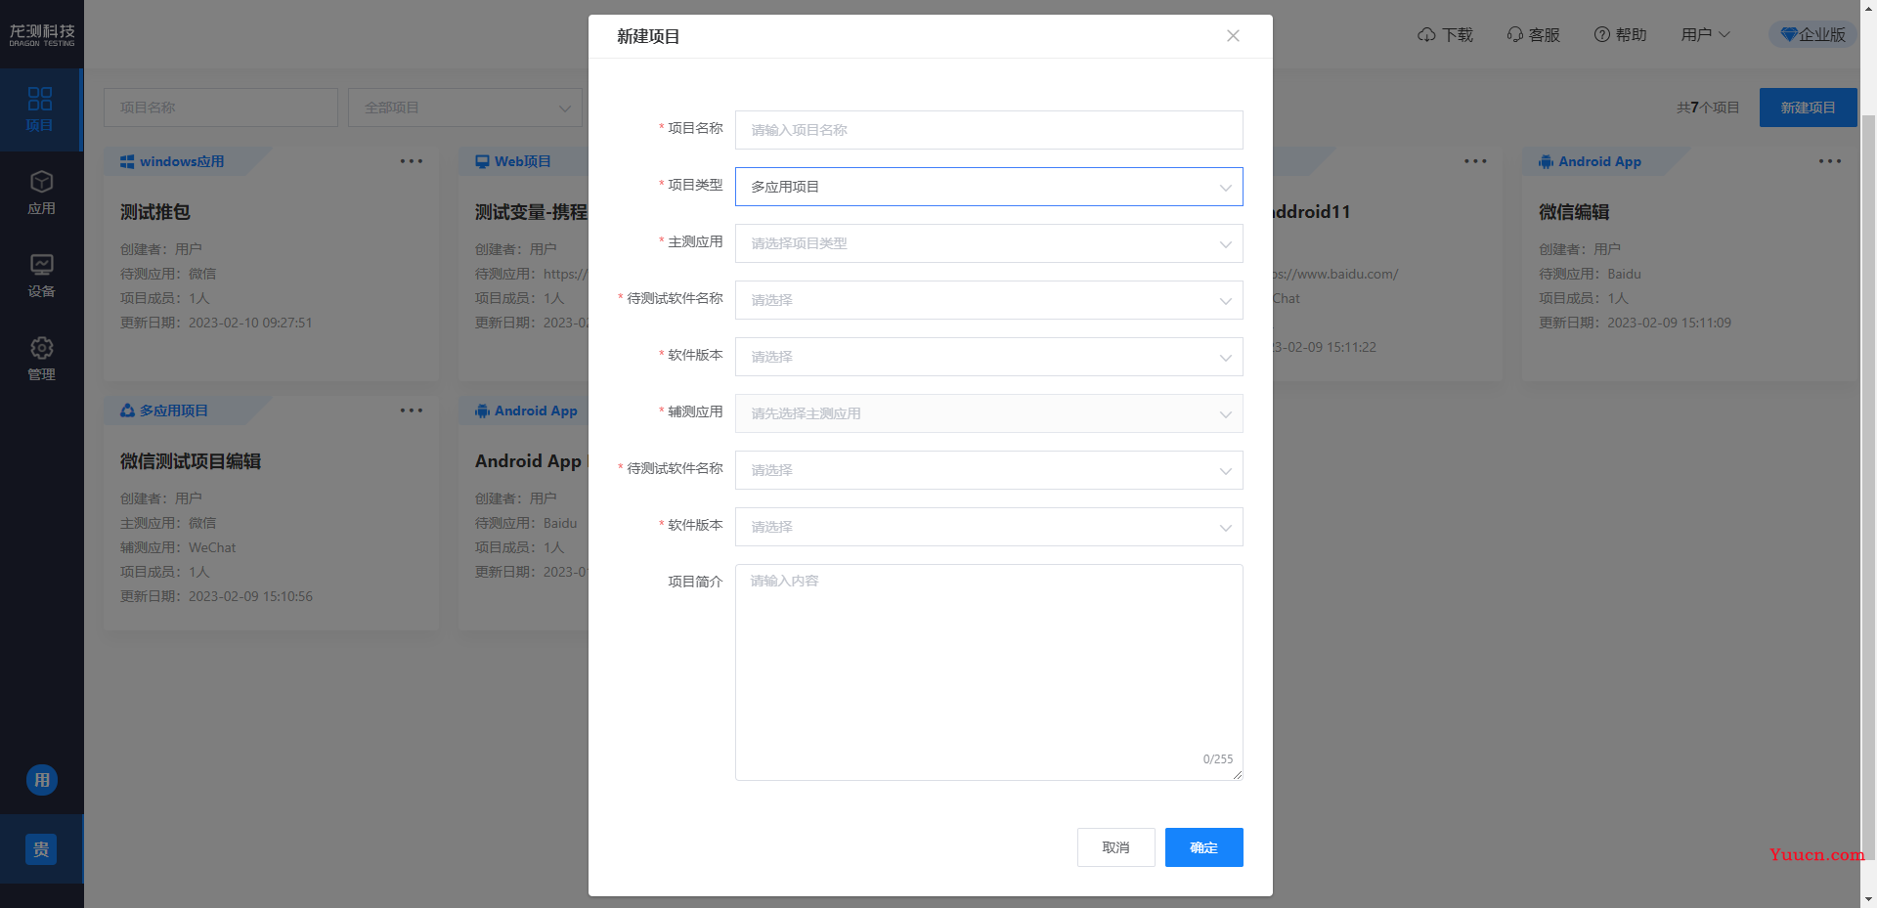Open the 应用 section in sidebar
Screen dimensions: 1877x908
pyautogui.click(x=41, y=193)
